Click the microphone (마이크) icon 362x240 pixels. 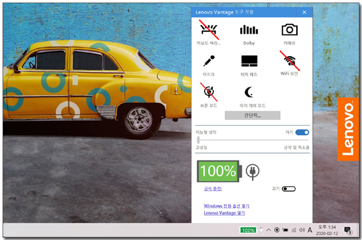click(x=209, y=61)
